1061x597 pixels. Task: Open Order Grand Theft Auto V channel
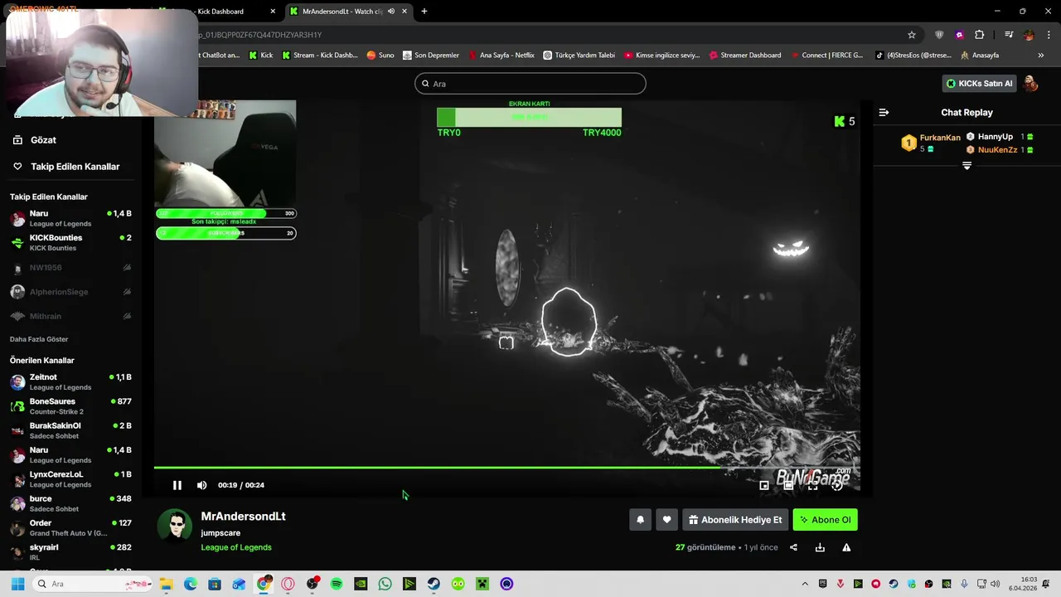point(70,527)
